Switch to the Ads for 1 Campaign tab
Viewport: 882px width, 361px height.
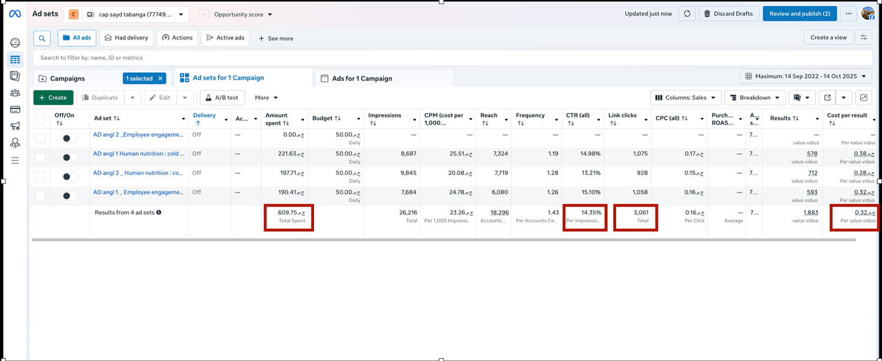click(362, 79)
